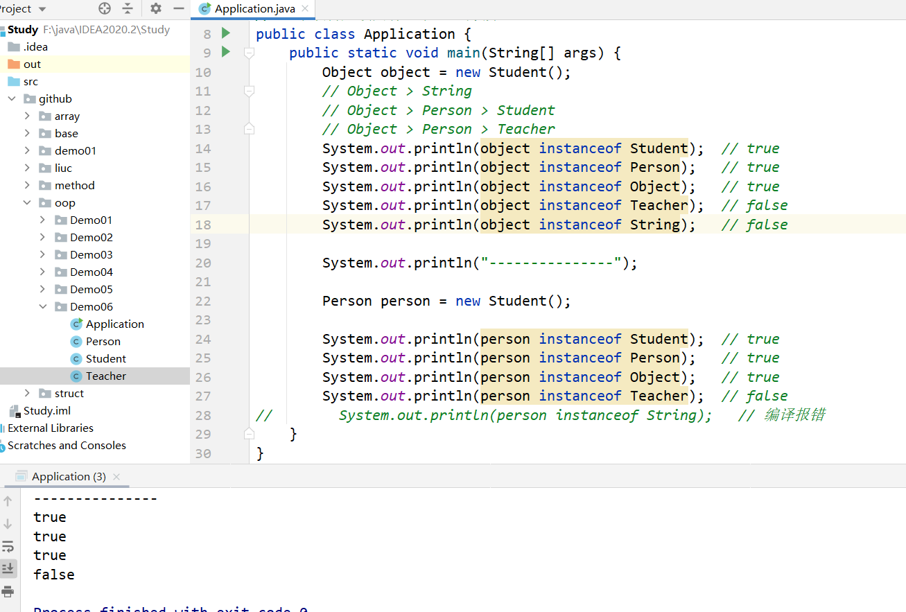Hide the Project panel with minus icon
Image resolution: width=906 pixels, height=612 pixels.
(179, 8)
